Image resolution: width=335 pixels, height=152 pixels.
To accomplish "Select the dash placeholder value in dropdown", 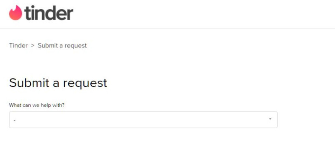I will click(15, 121).
